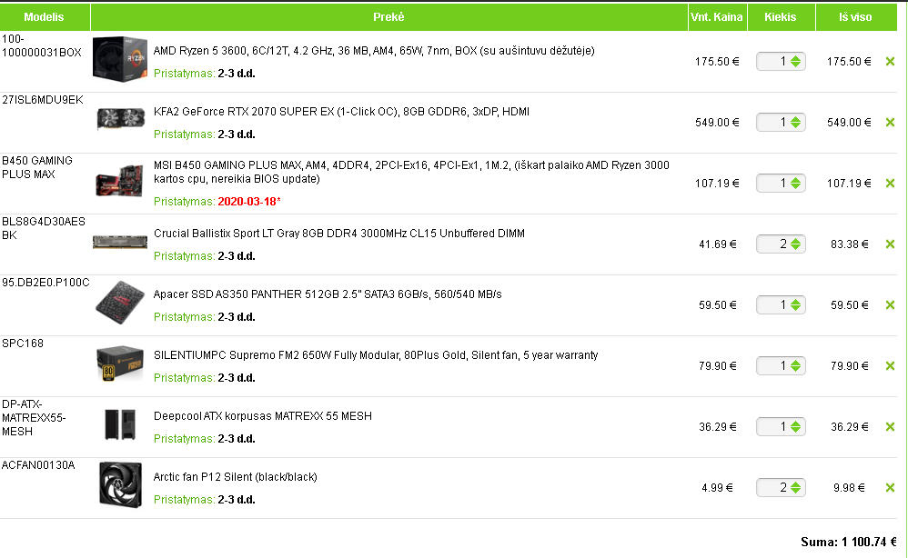Click the Iš viso column header
The image size is (908, 558).
[x=856, y=16]
